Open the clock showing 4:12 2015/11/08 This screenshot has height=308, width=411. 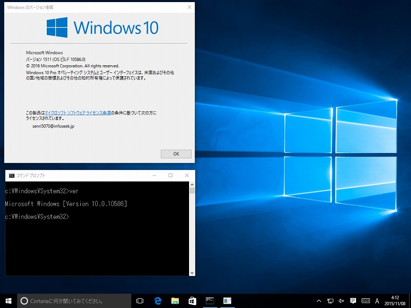point(395,301)
